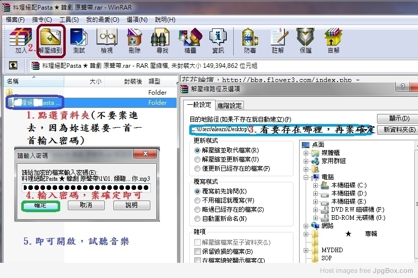Switch to the 進階設定 tab
This screenshot has width=418, height=278.
point(229,105)
